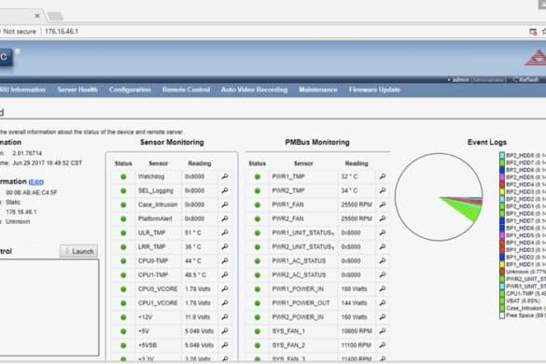Click the Not secure site indicator
Image resolution: width=546 pixels, height=364 pixels.
pos(19,32)
